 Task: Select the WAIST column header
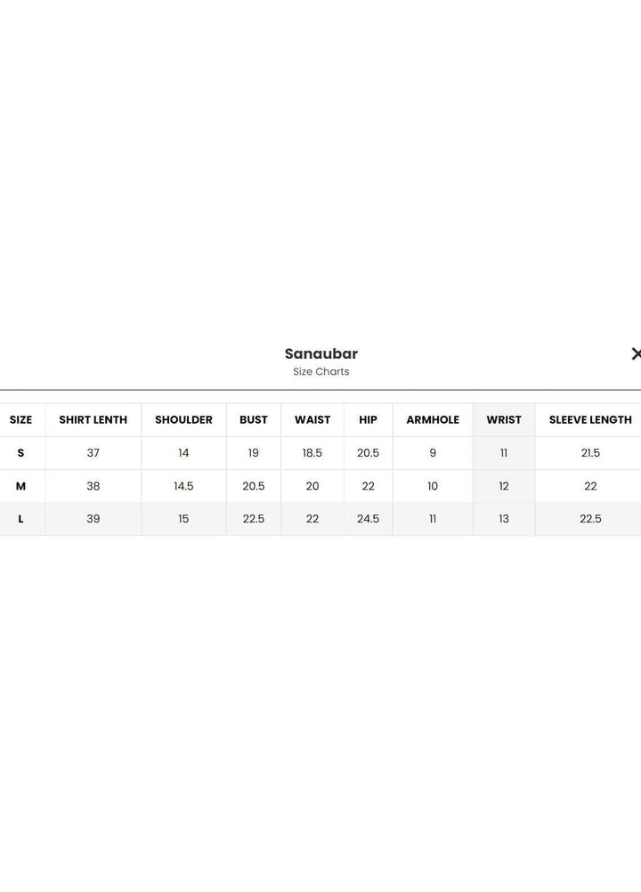(x=312, y=419)
